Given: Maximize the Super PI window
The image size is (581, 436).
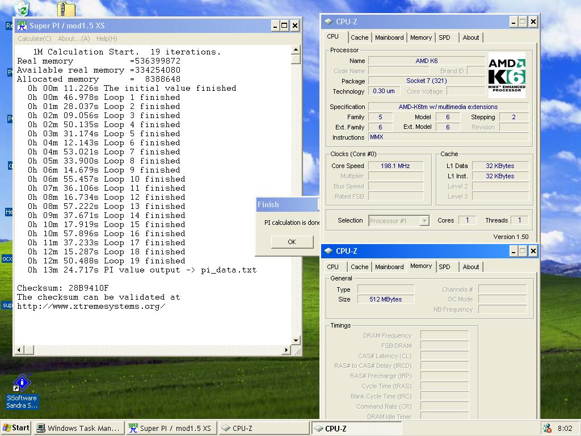Looking at the screenshot, I should [284, 26].
